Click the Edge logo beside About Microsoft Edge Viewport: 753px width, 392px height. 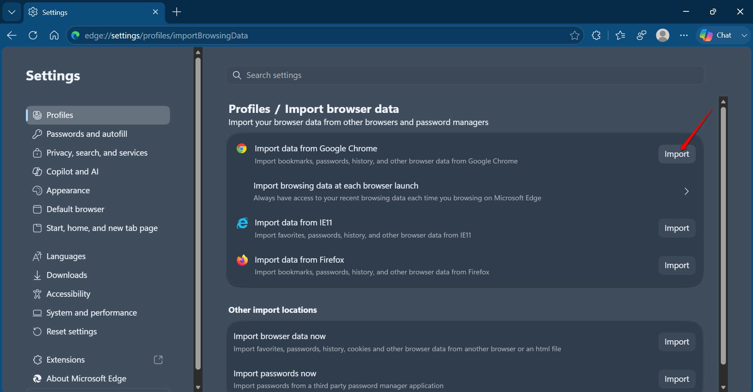(37, 379)
